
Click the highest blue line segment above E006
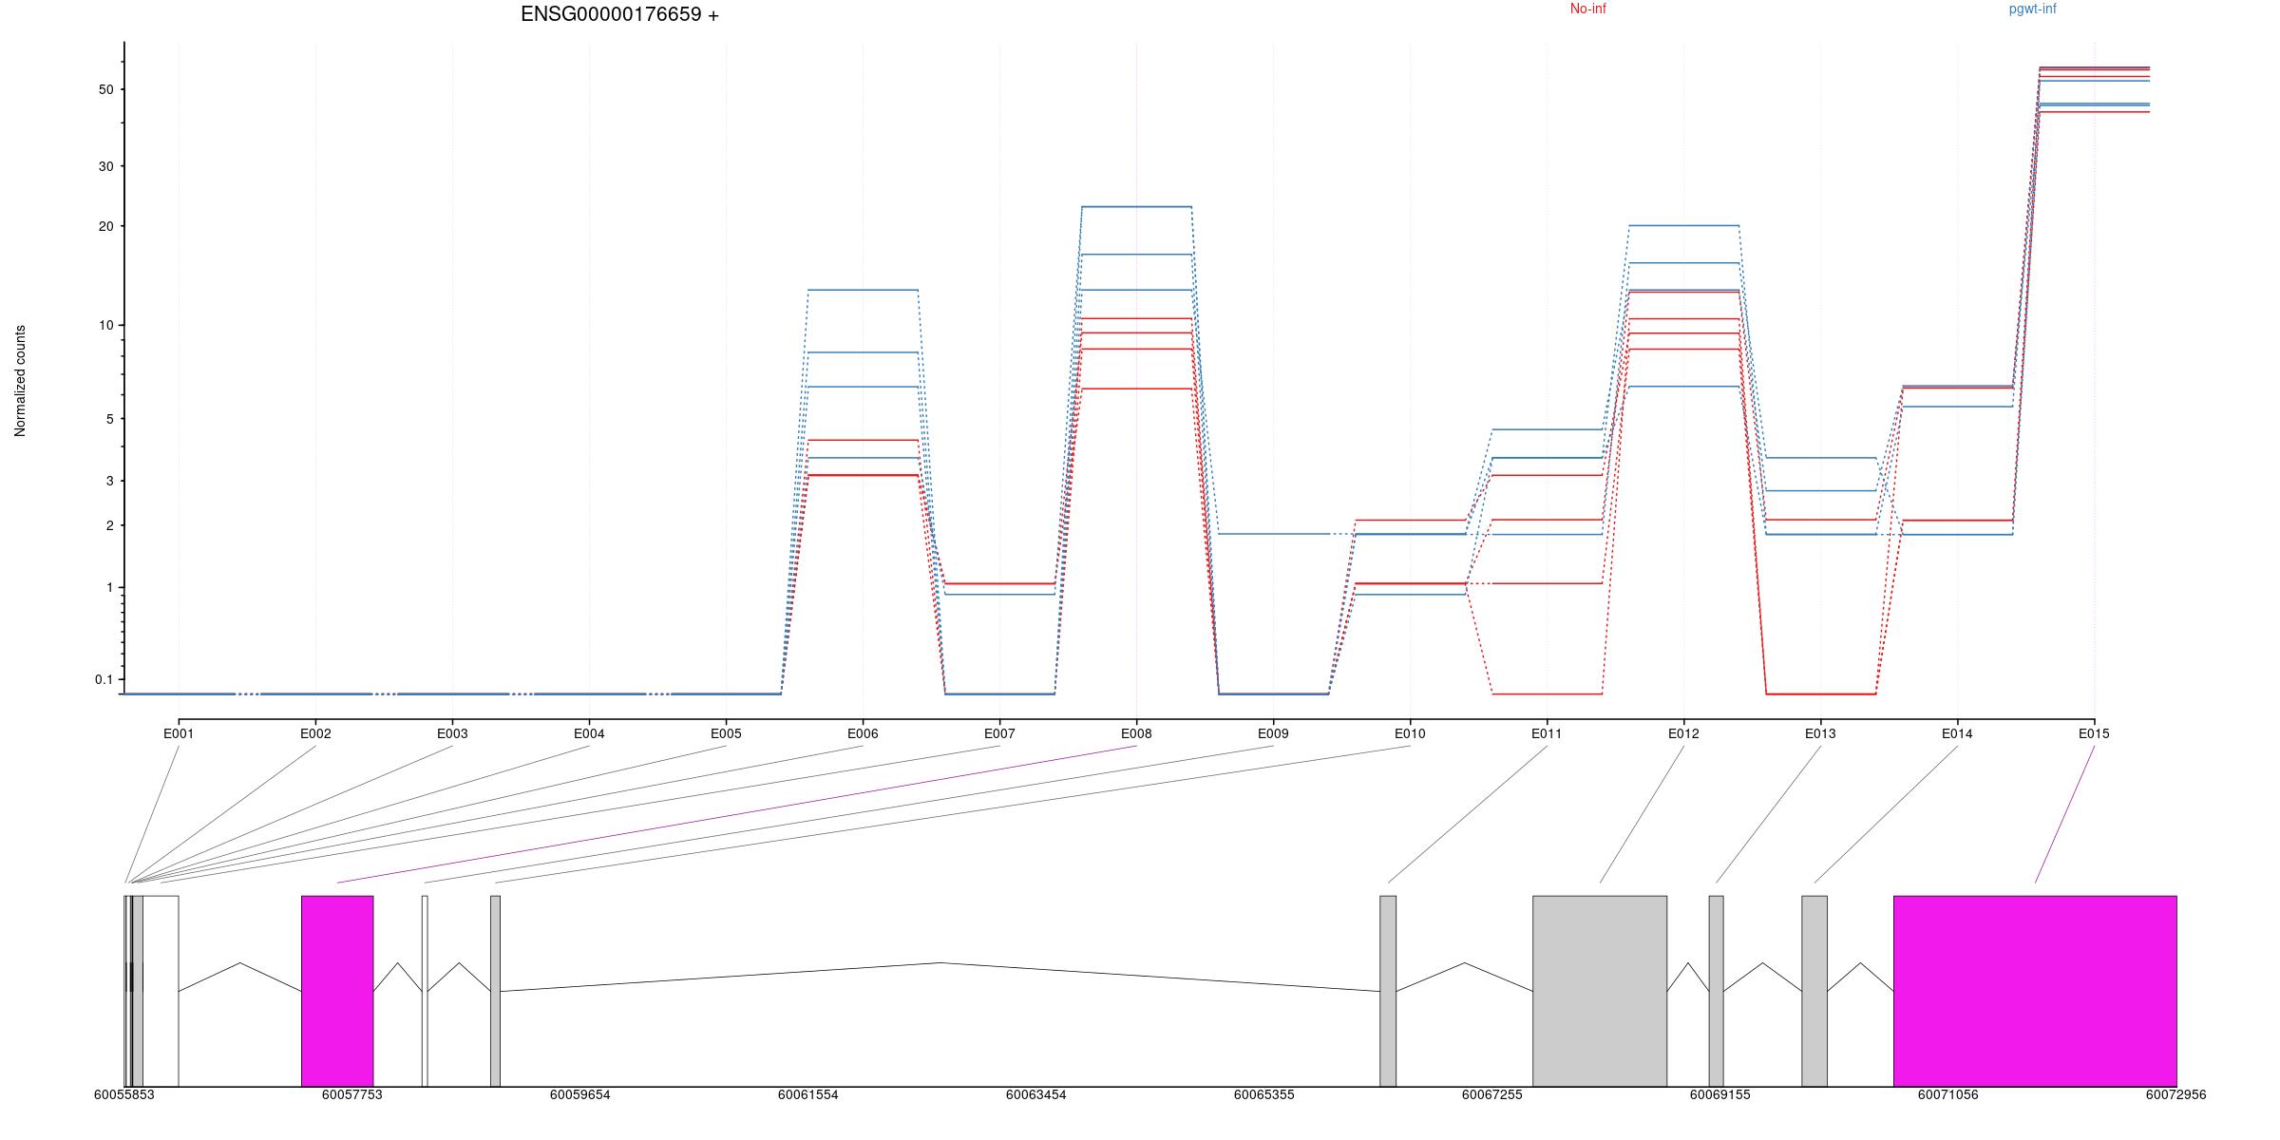(x=863, y=290)
